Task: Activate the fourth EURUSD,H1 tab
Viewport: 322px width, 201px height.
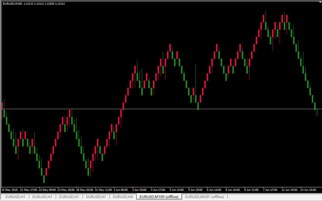Action: click(96, 197)
